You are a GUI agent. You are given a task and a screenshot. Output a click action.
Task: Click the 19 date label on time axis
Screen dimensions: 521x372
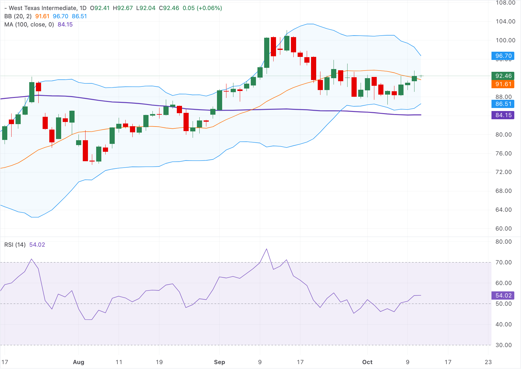(159, 362)
